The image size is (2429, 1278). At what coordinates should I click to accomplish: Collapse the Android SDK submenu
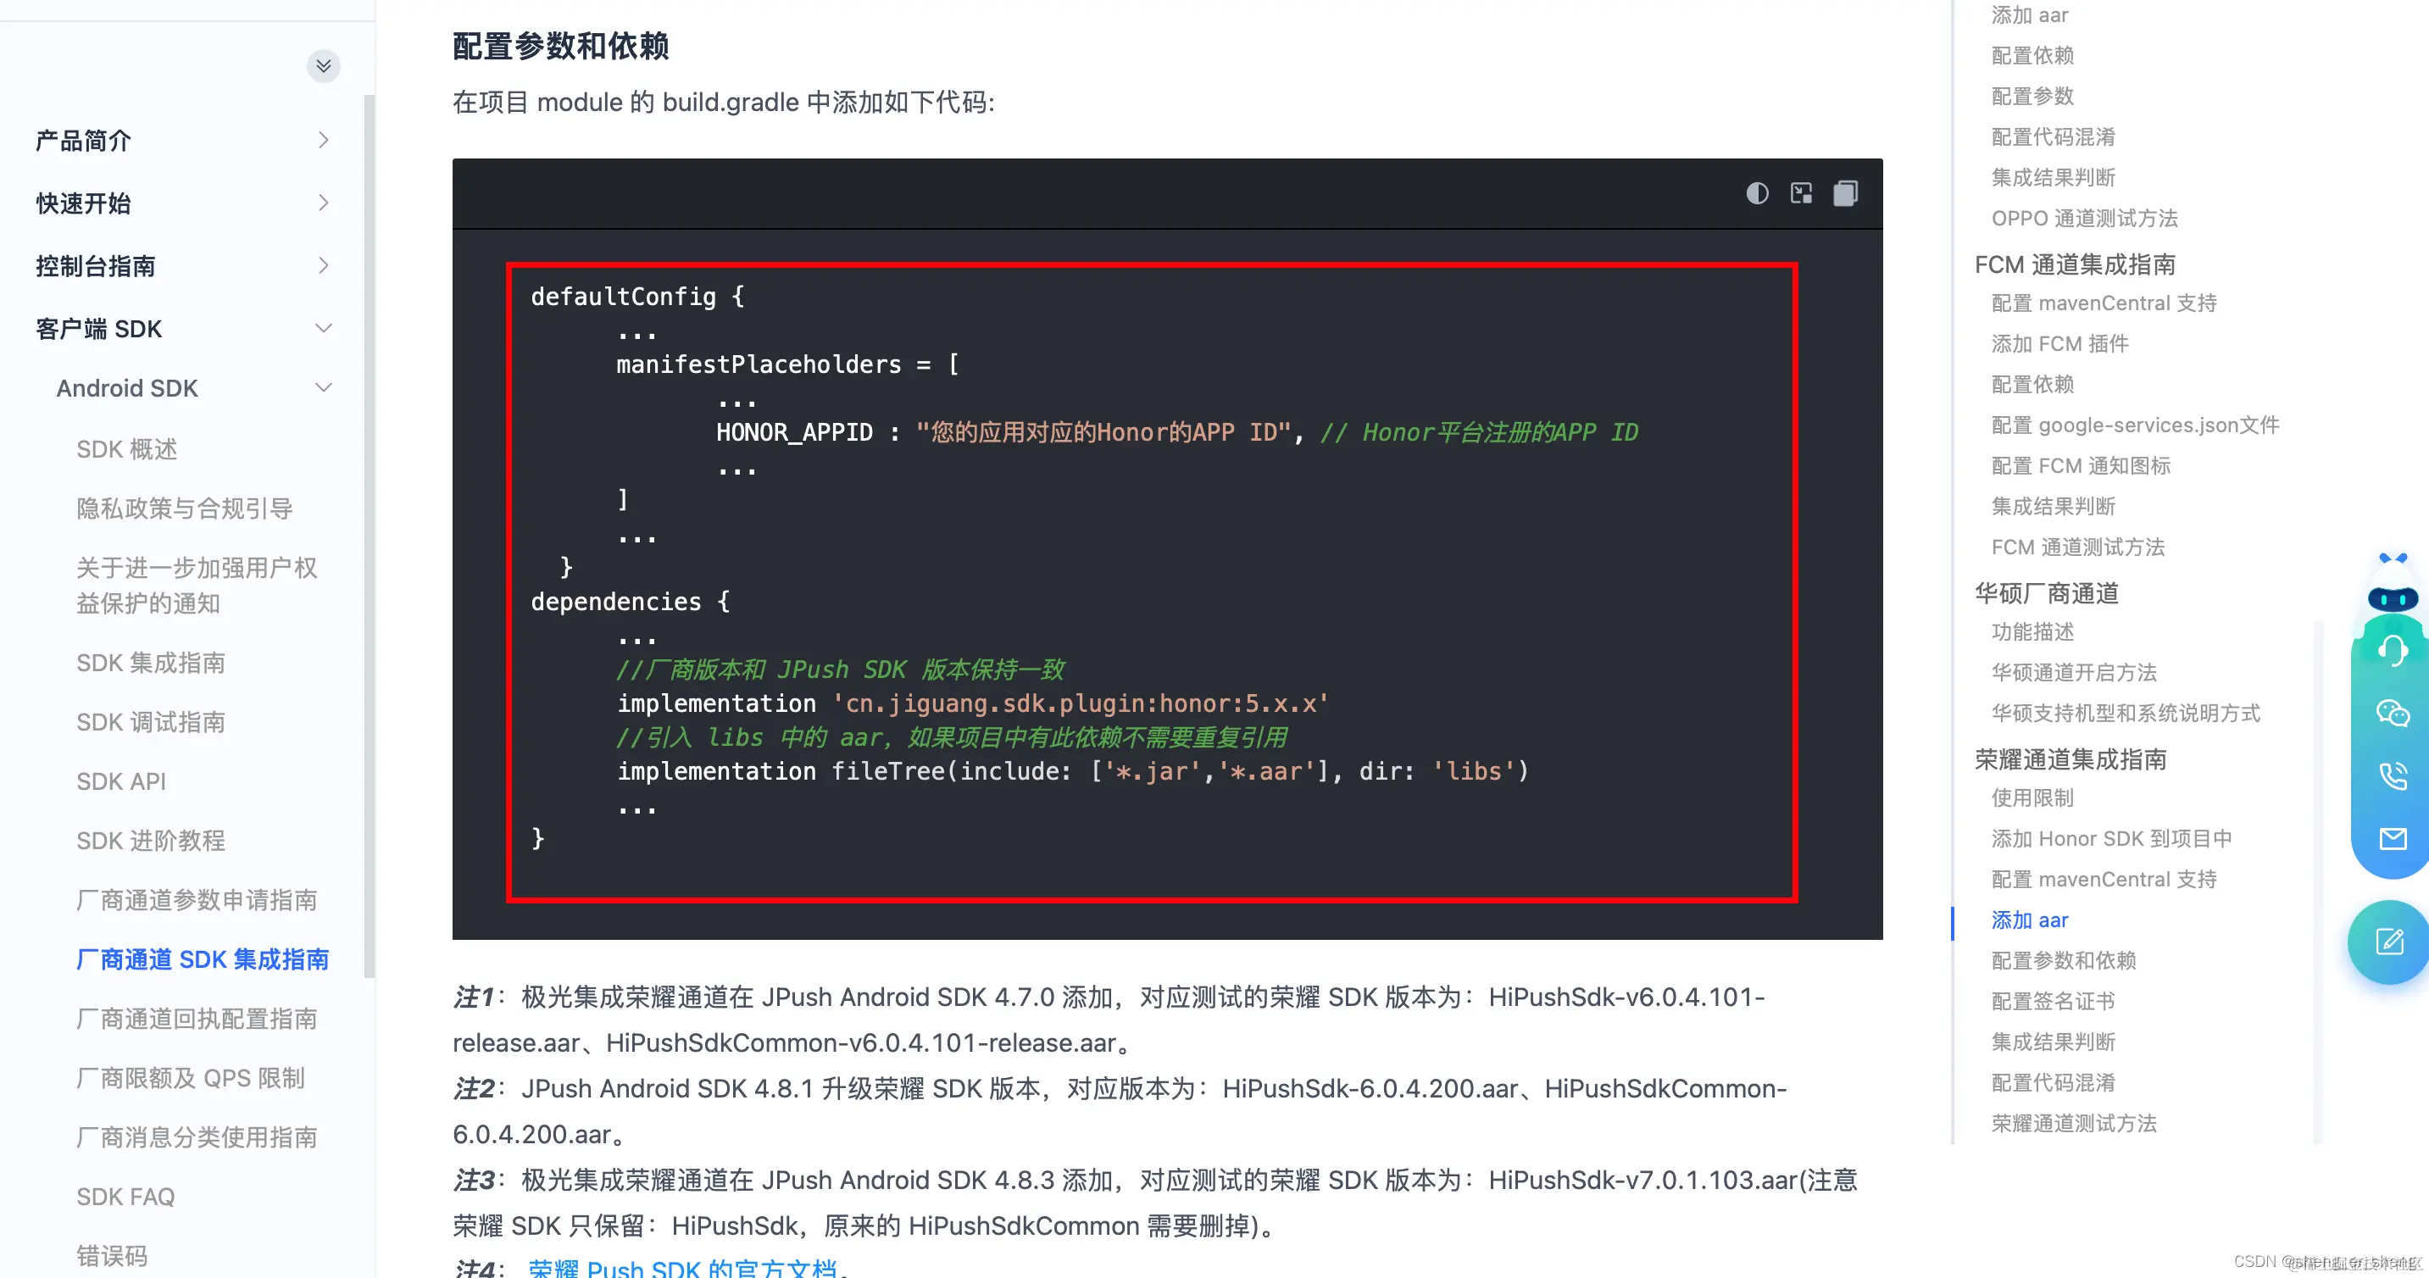click(x=324, y=387)
